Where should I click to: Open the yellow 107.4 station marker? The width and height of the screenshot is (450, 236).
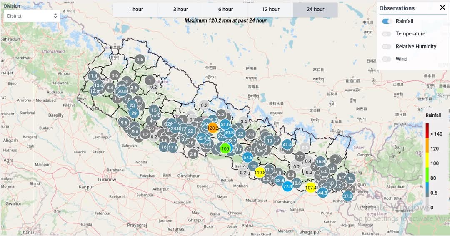click(x=311, y=188)
